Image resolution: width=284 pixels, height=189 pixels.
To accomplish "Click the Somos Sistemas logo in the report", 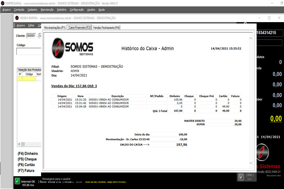I will coord(72,48).
